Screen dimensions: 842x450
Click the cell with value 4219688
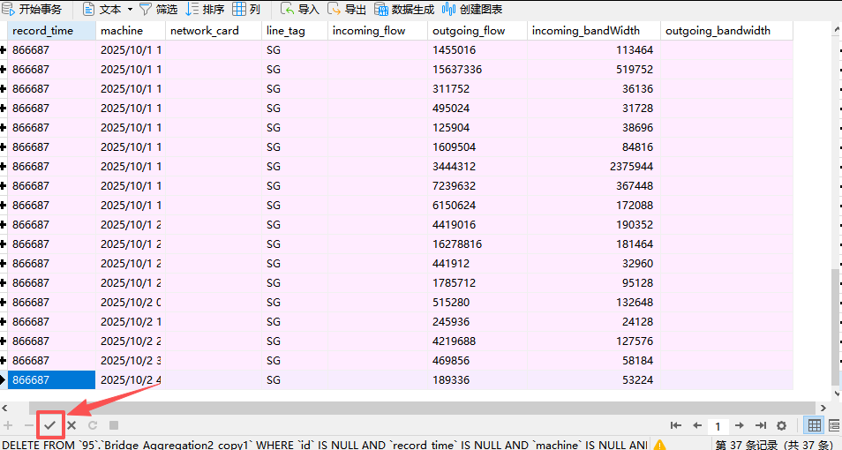477,341
